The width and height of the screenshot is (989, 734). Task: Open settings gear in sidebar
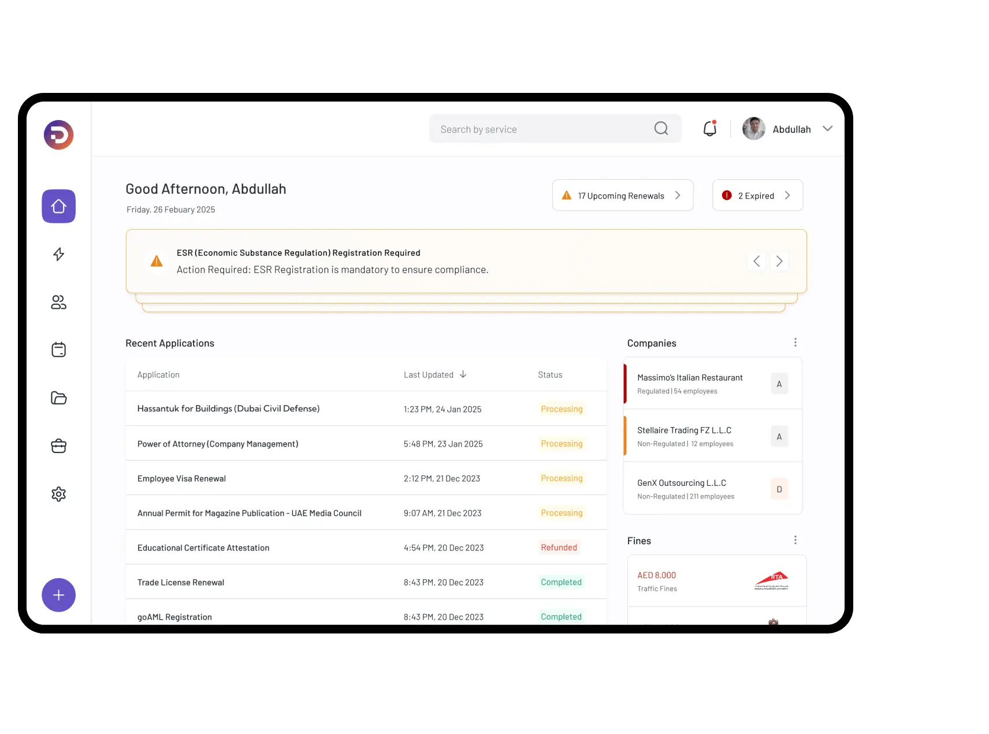(58, 494)
